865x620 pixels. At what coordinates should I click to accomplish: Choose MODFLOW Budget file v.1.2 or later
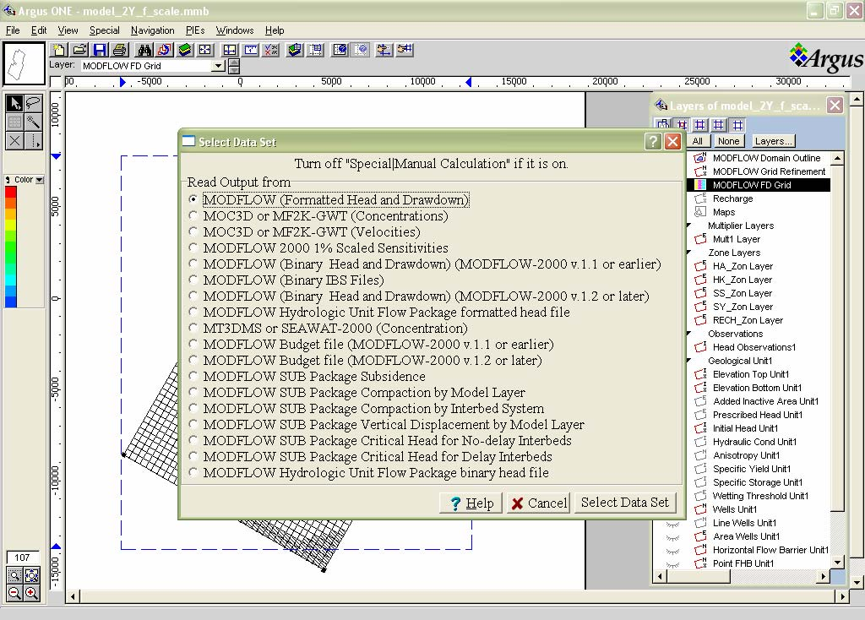(193, 360)
